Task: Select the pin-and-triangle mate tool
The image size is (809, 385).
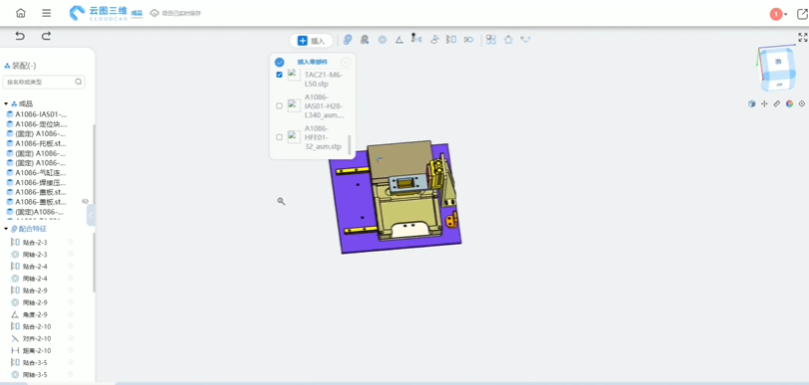Action: 416,39
